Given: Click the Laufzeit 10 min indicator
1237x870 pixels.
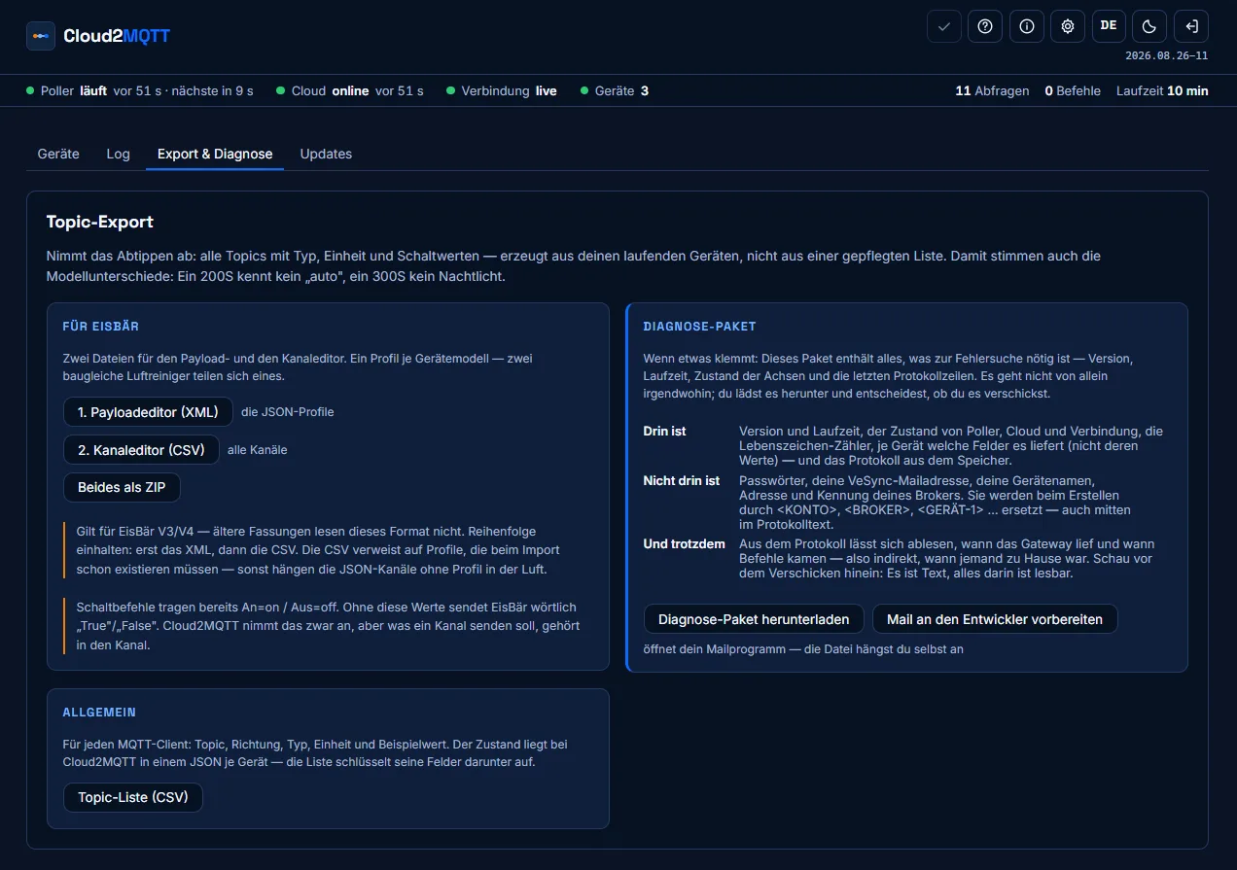Looking at the screenshot, I should coord(1162,90).
